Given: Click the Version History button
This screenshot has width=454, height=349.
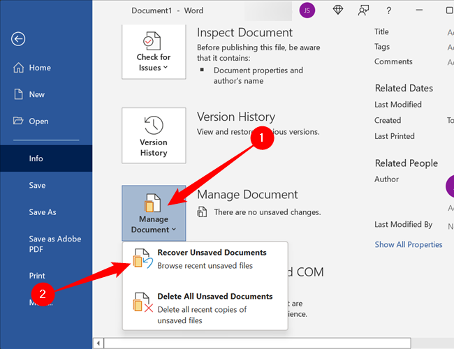Looking at the screenshot, I should (154, 135).
